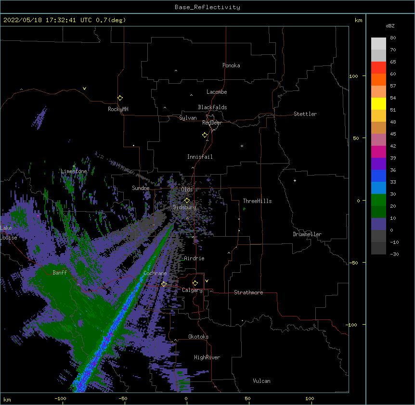Image resolution: width=415 pixels, height=405 pixels.
Task: Select the Sylvan label
Action: (188, 118)
